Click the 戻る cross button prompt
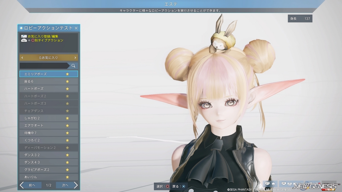 pos(179,186)
